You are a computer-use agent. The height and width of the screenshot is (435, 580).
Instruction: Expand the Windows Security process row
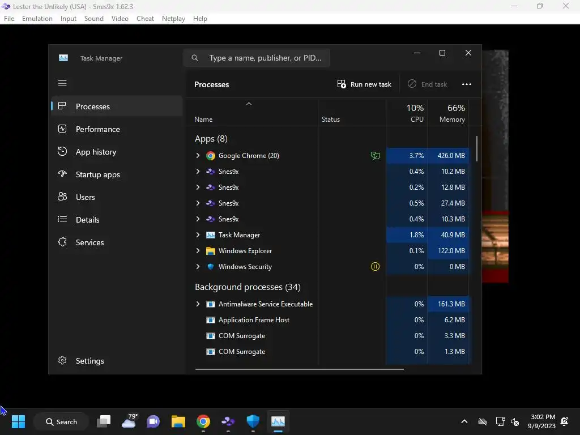198,267
